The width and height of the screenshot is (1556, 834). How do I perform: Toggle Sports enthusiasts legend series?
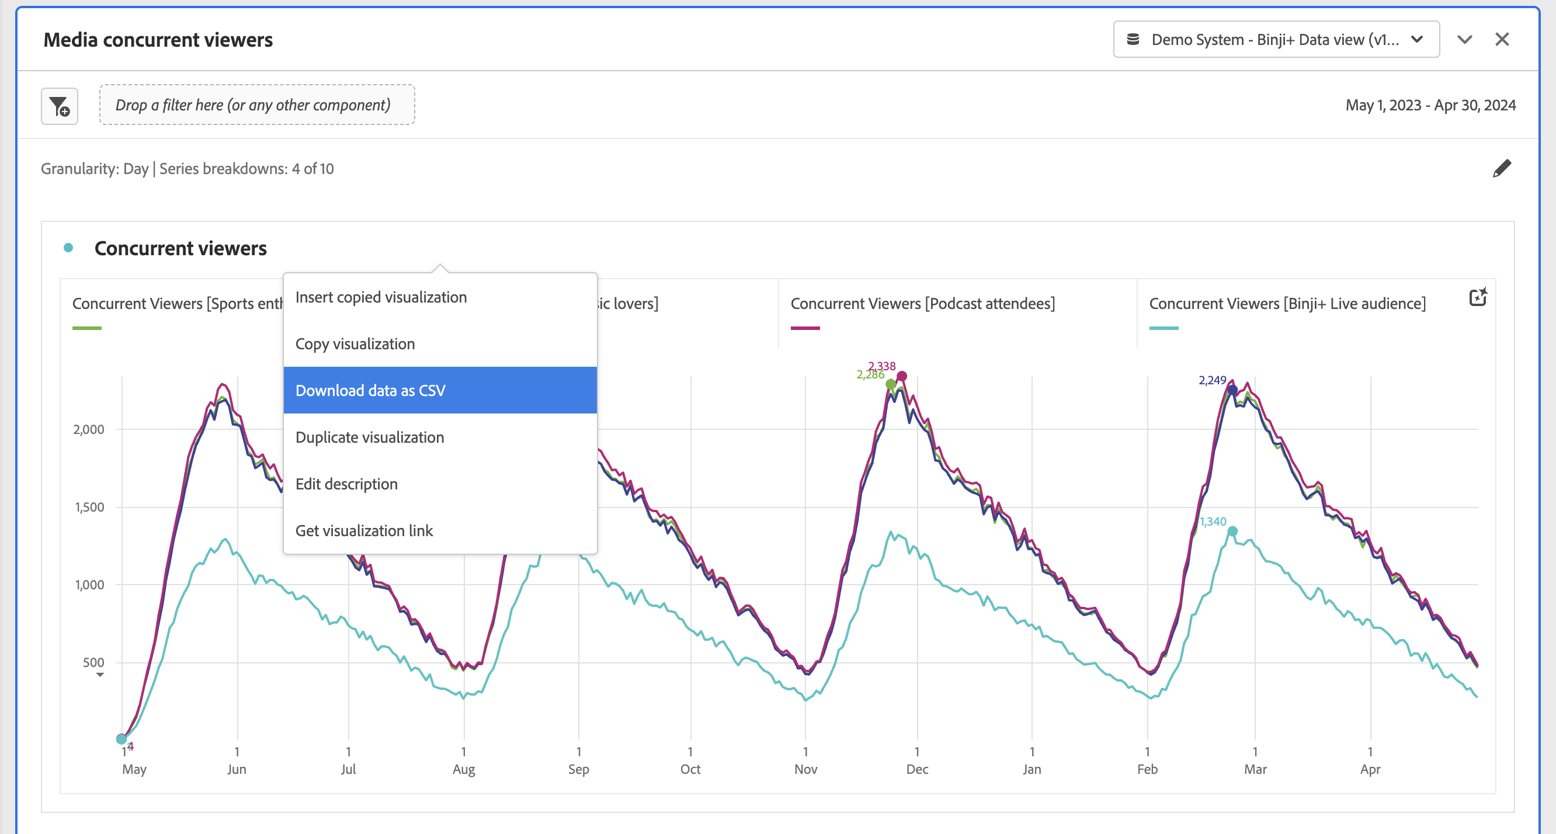point(177,304)
